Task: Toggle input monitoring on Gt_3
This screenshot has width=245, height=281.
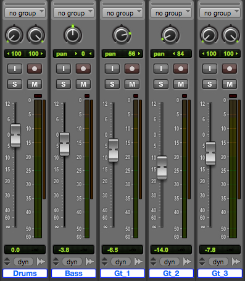Action: coord(210,69)
